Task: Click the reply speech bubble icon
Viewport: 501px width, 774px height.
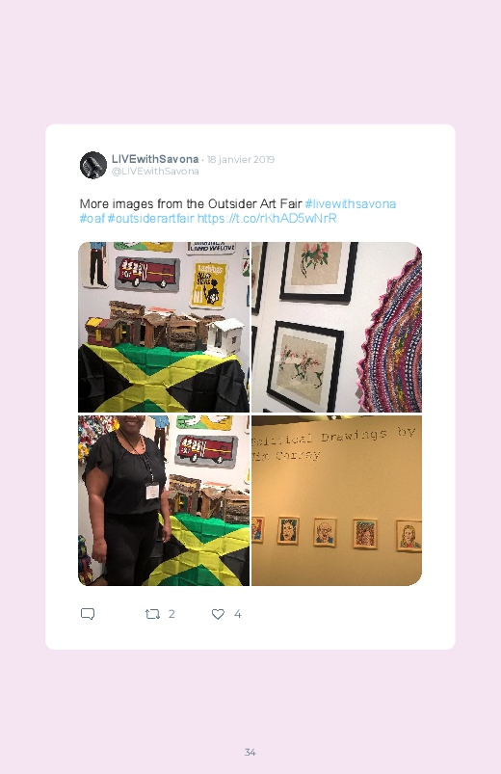Action: [88, 614]
